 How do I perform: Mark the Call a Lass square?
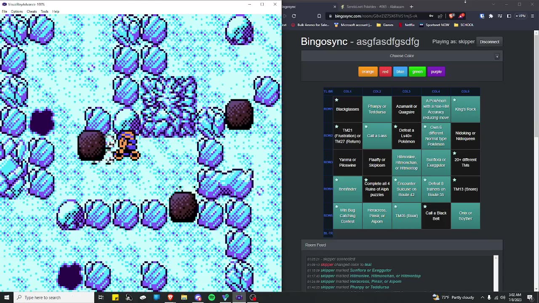pos(377,136)
